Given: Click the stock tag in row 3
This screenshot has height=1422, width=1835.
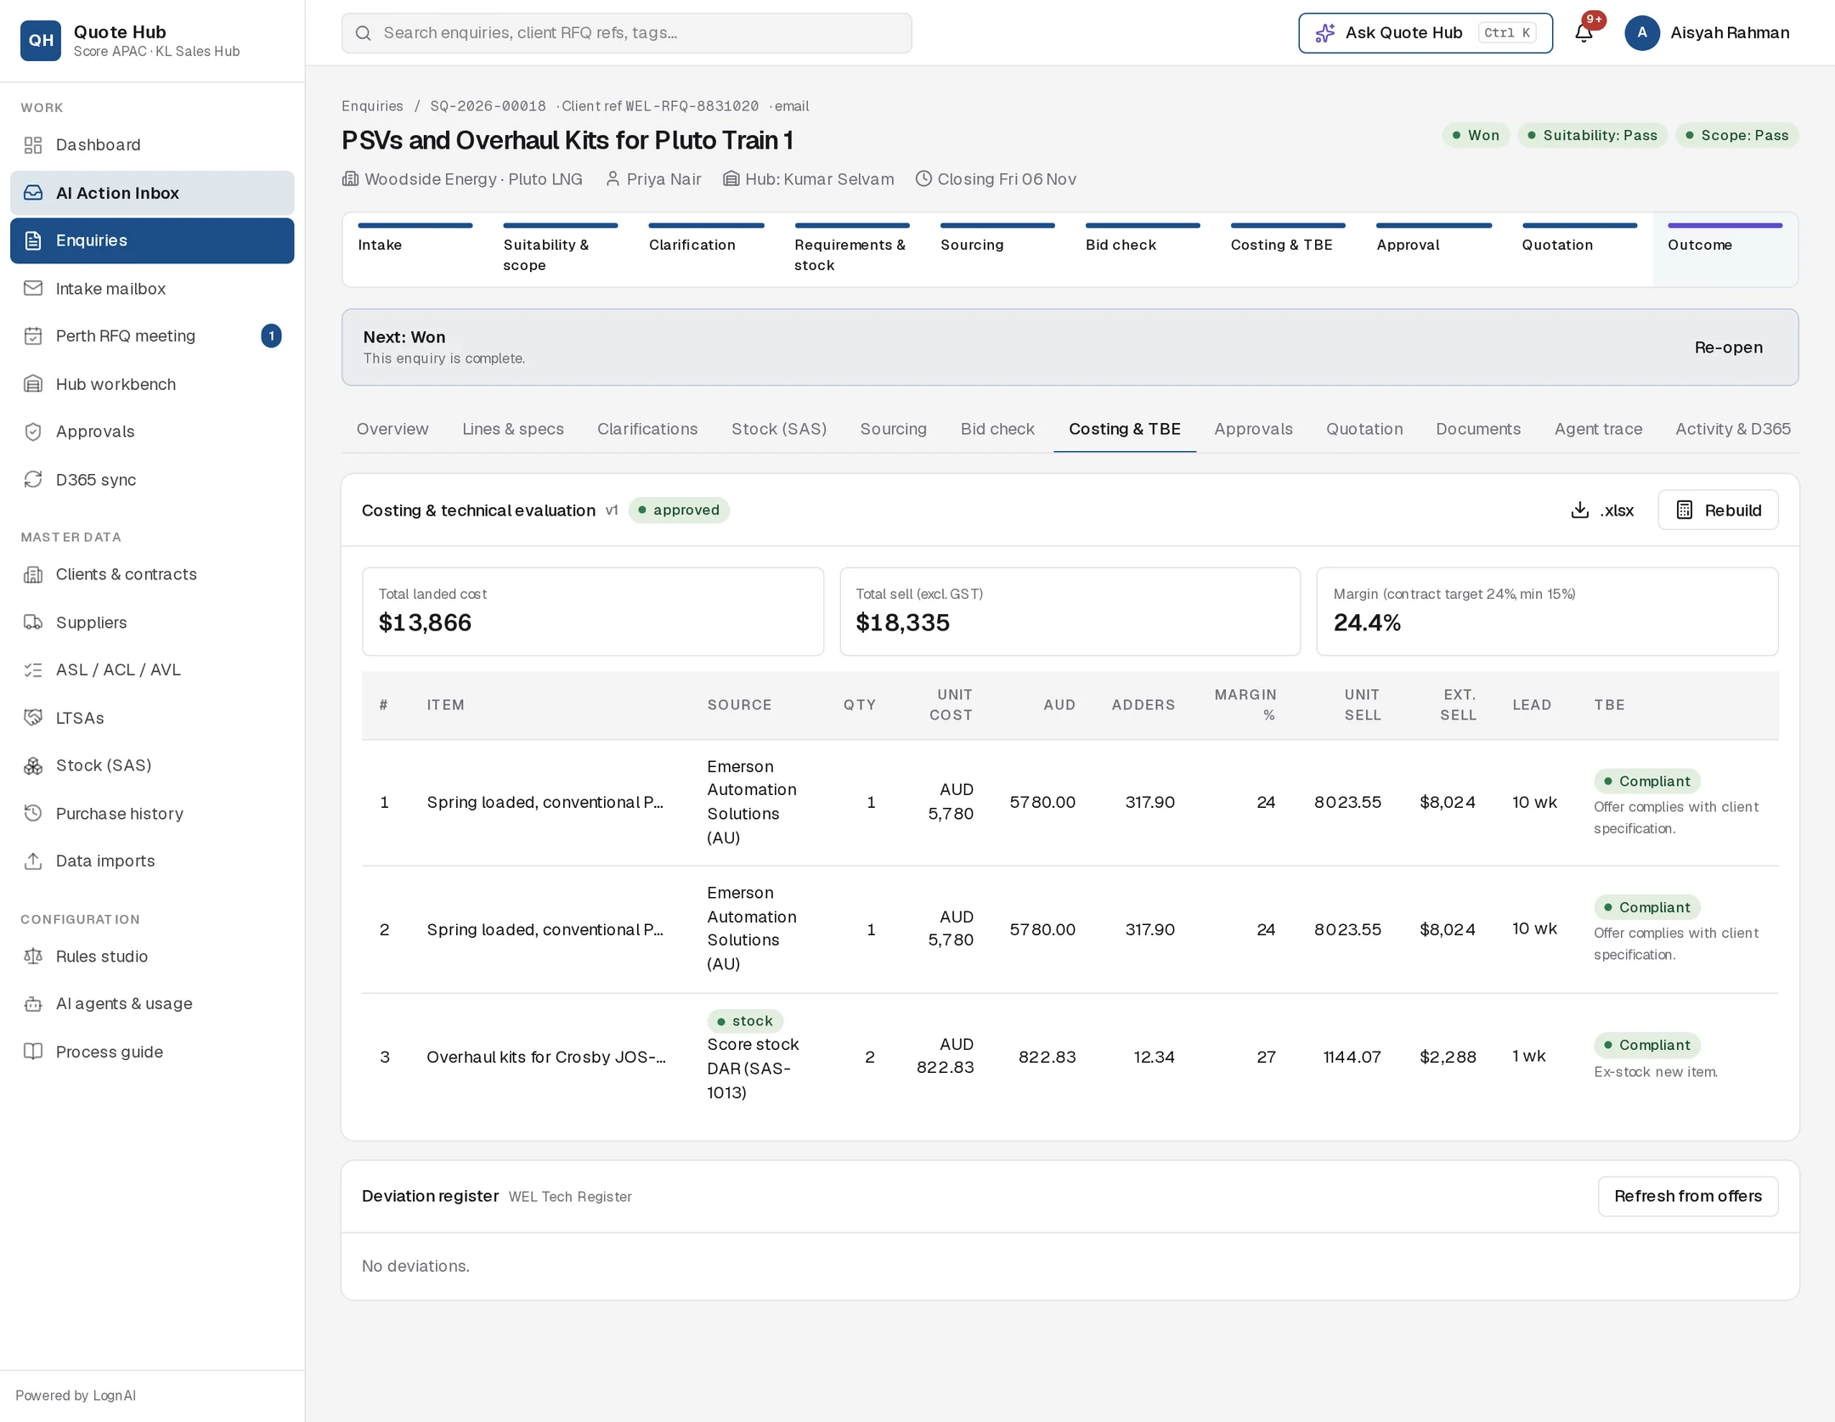Looking at the screenshot, I should (x=745, y=1020).
